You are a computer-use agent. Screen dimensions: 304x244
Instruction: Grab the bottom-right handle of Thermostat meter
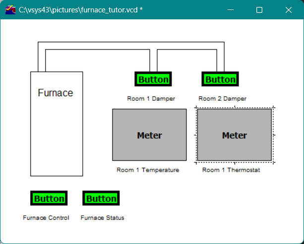(x=274, y=162)
